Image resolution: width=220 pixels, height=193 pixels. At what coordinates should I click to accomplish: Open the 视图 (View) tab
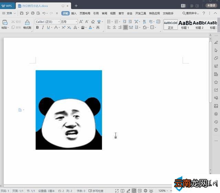113,13
